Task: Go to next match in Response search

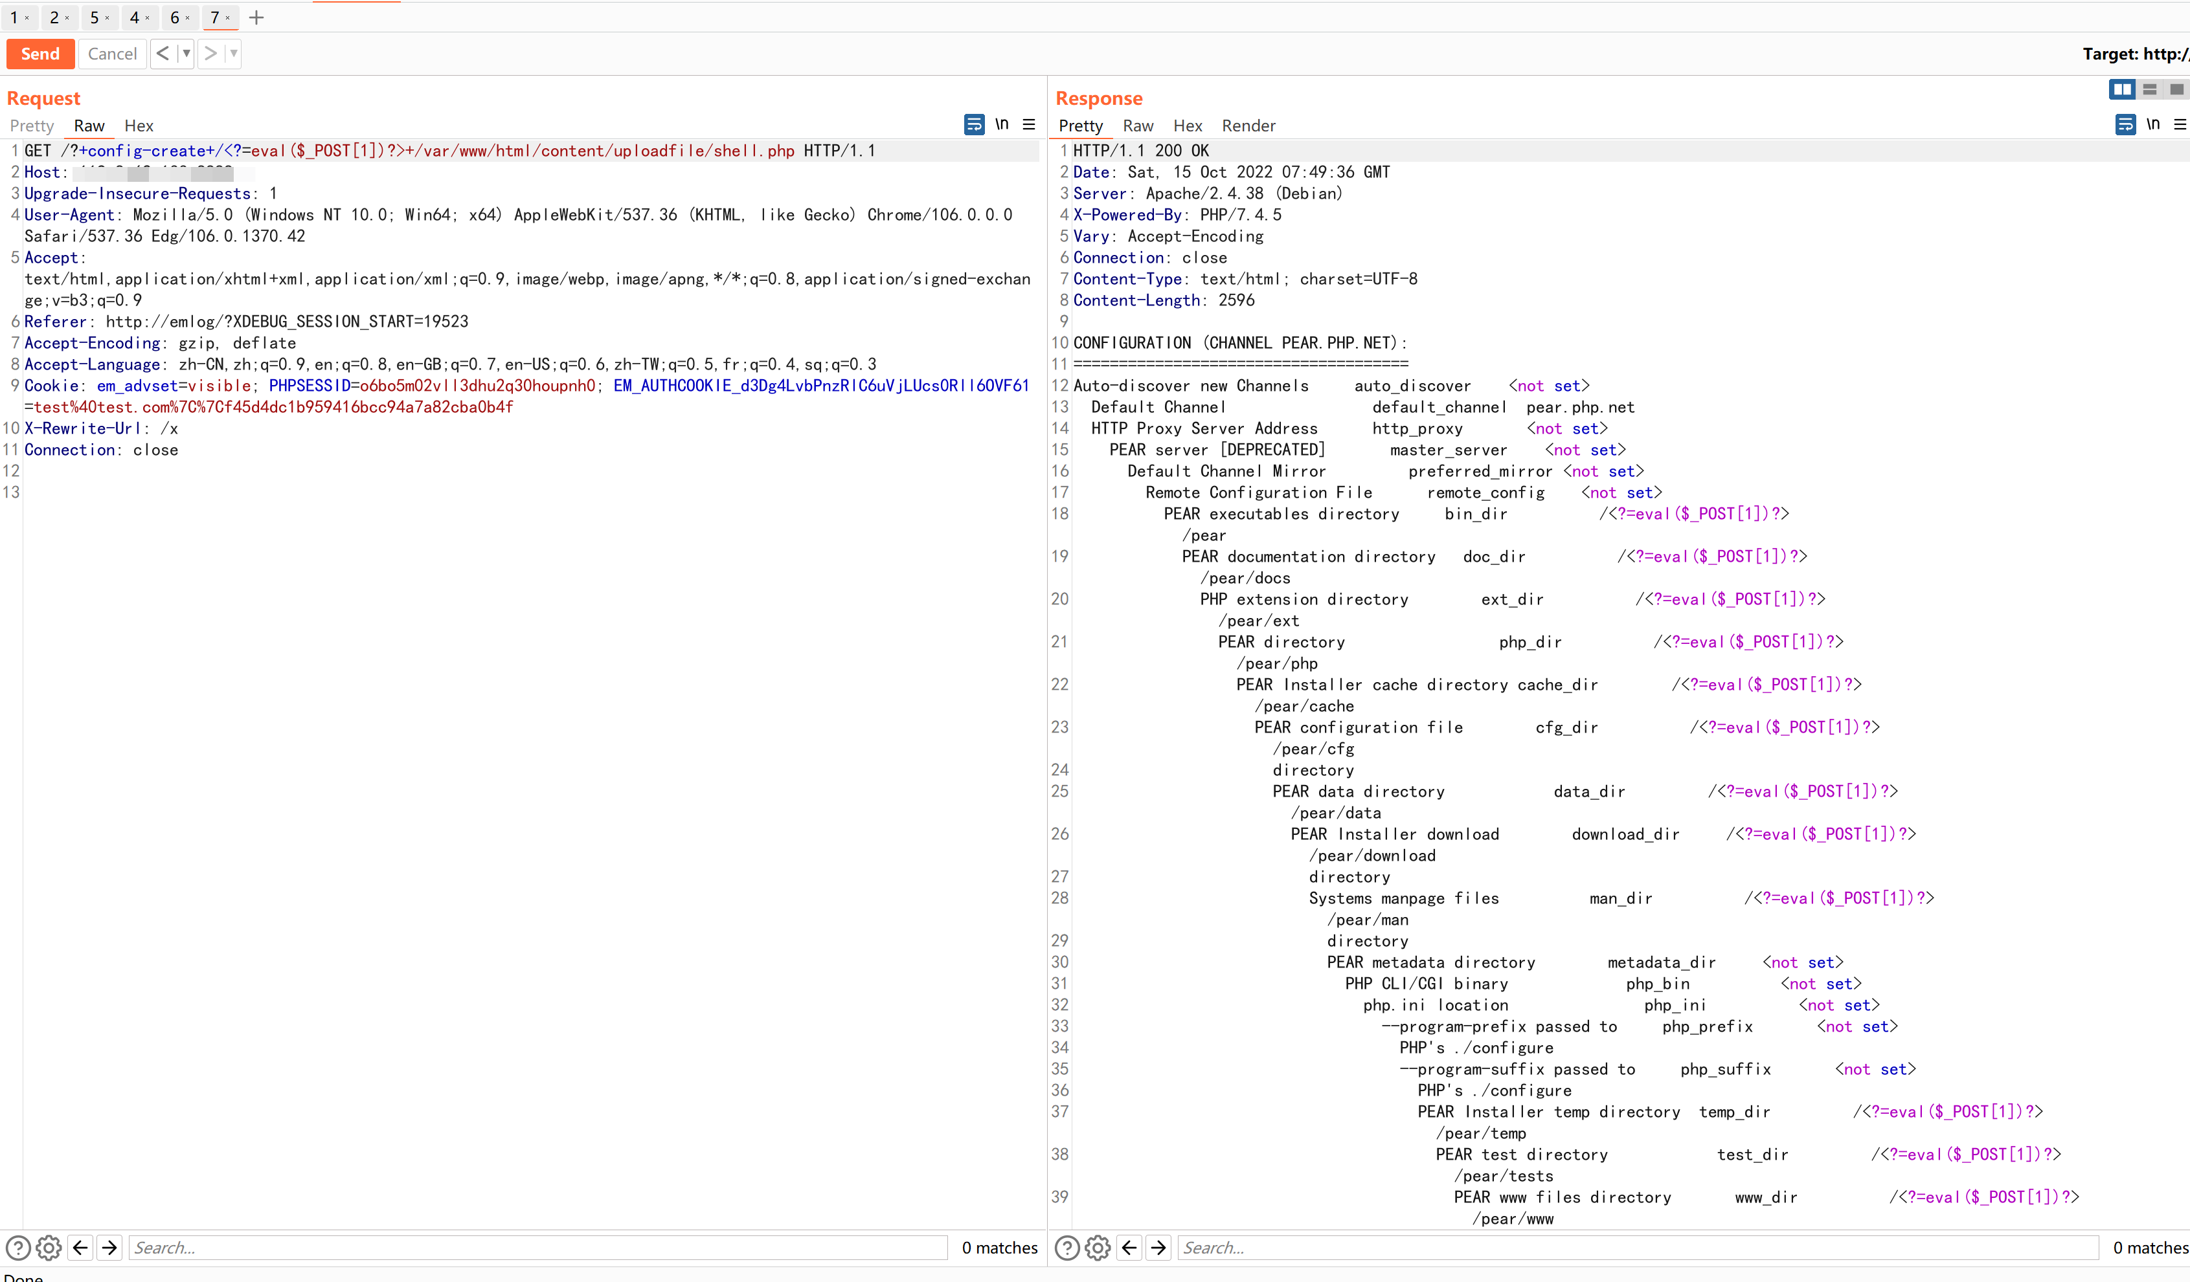Action: [1158, 1248]
